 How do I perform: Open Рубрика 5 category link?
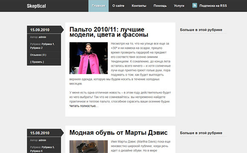48,147
